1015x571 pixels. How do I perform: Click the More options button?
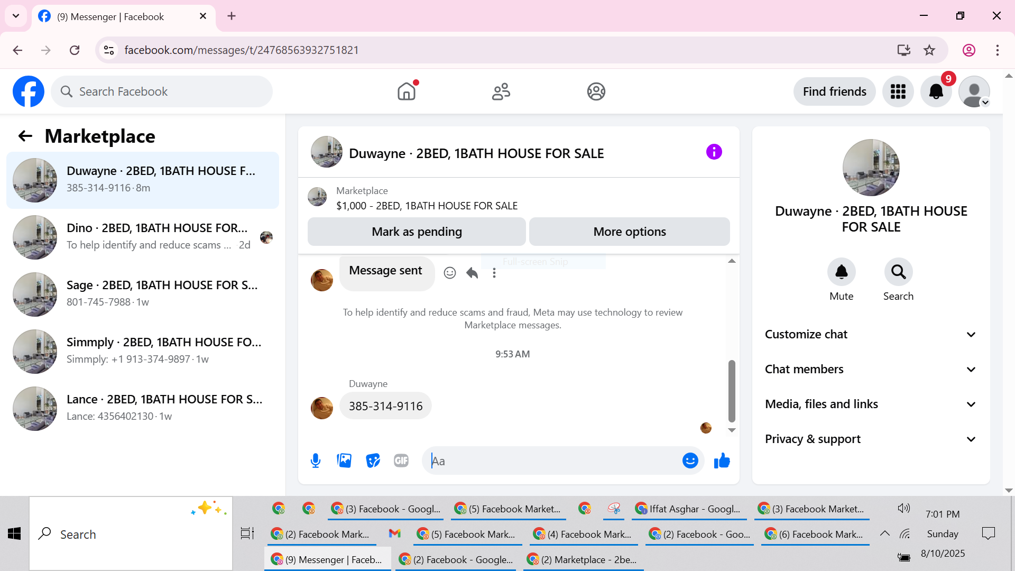(629, 232)
